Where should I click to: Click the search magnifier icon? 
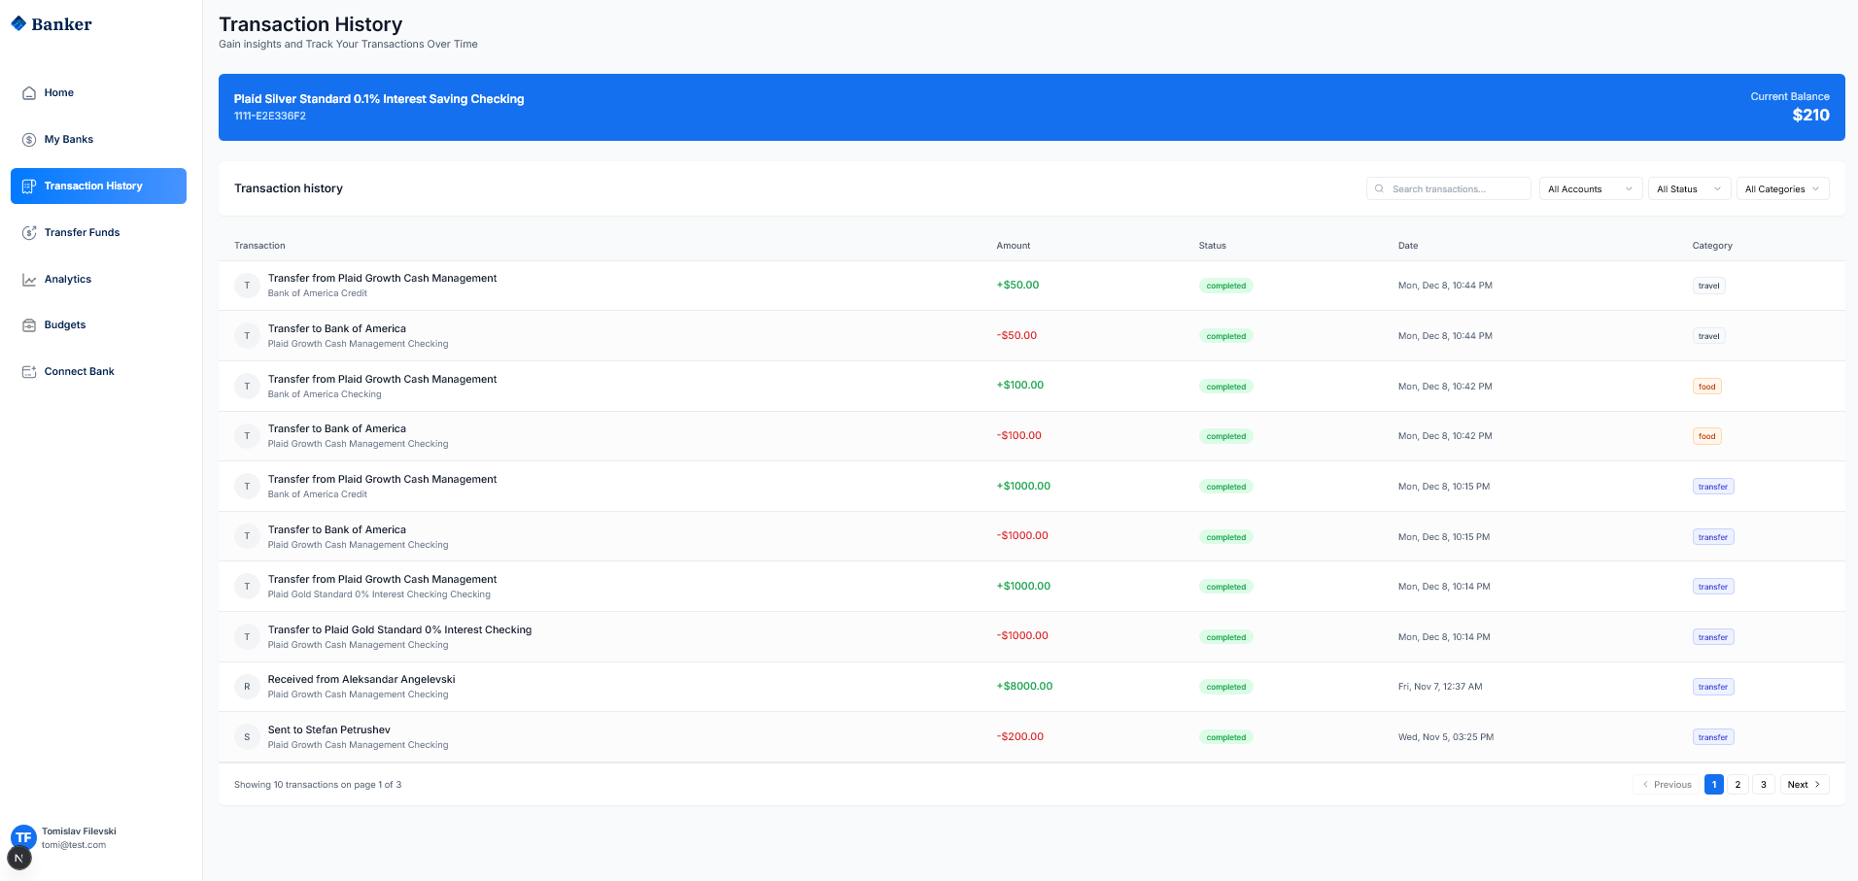[1379, 189]
